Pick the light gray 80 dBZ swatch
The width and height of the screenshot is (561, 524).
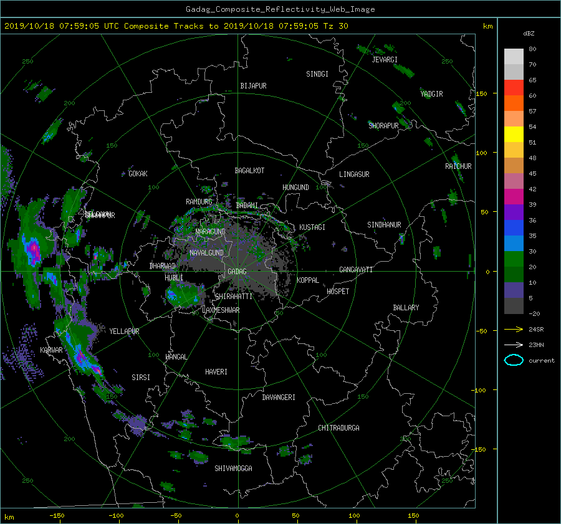pos(514,57)
